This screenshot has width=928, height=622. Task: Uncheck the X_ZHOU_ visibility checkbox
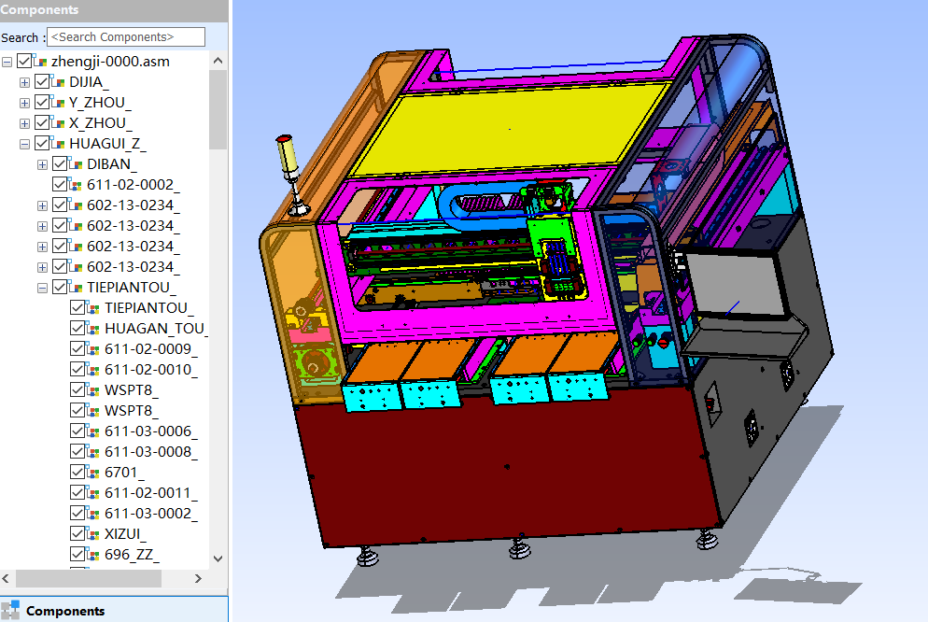tap(42, 123)
